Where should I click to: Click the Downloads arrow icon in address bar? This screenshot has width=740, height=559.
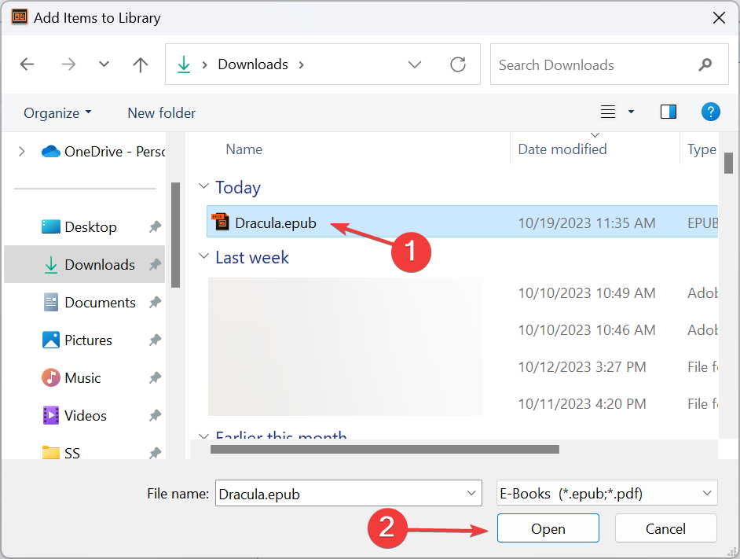[184, 64]
